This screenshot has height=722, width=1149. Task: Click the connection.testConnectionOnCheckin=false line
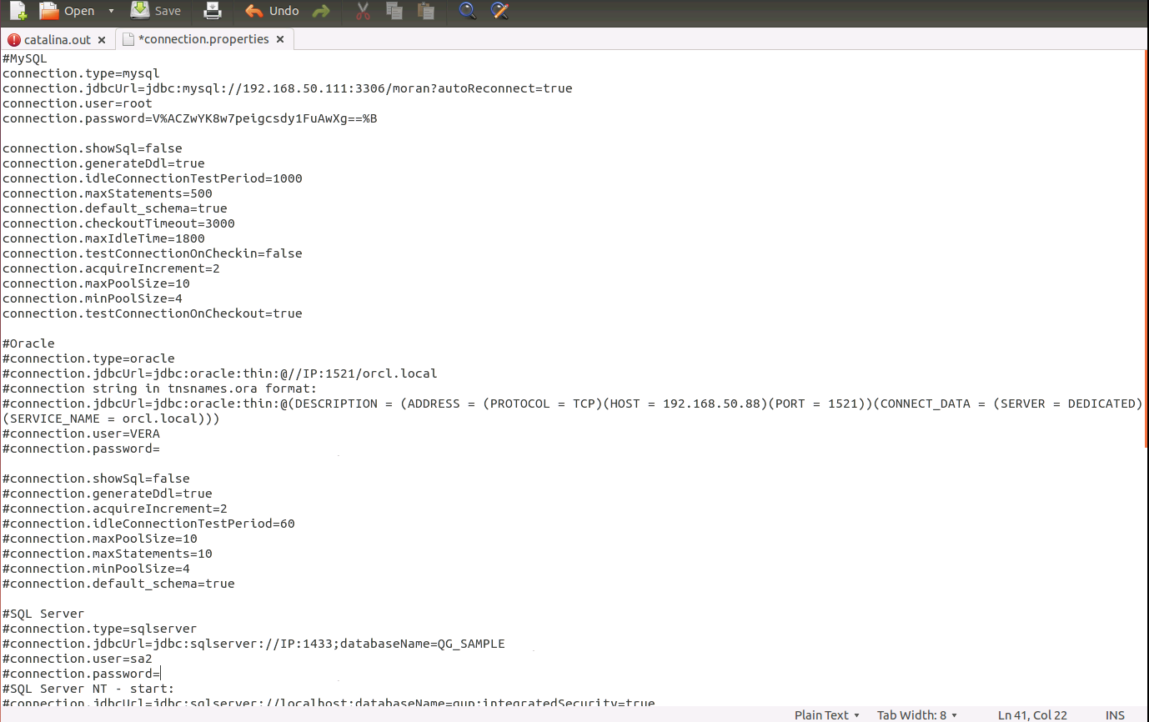coord(153,253)
